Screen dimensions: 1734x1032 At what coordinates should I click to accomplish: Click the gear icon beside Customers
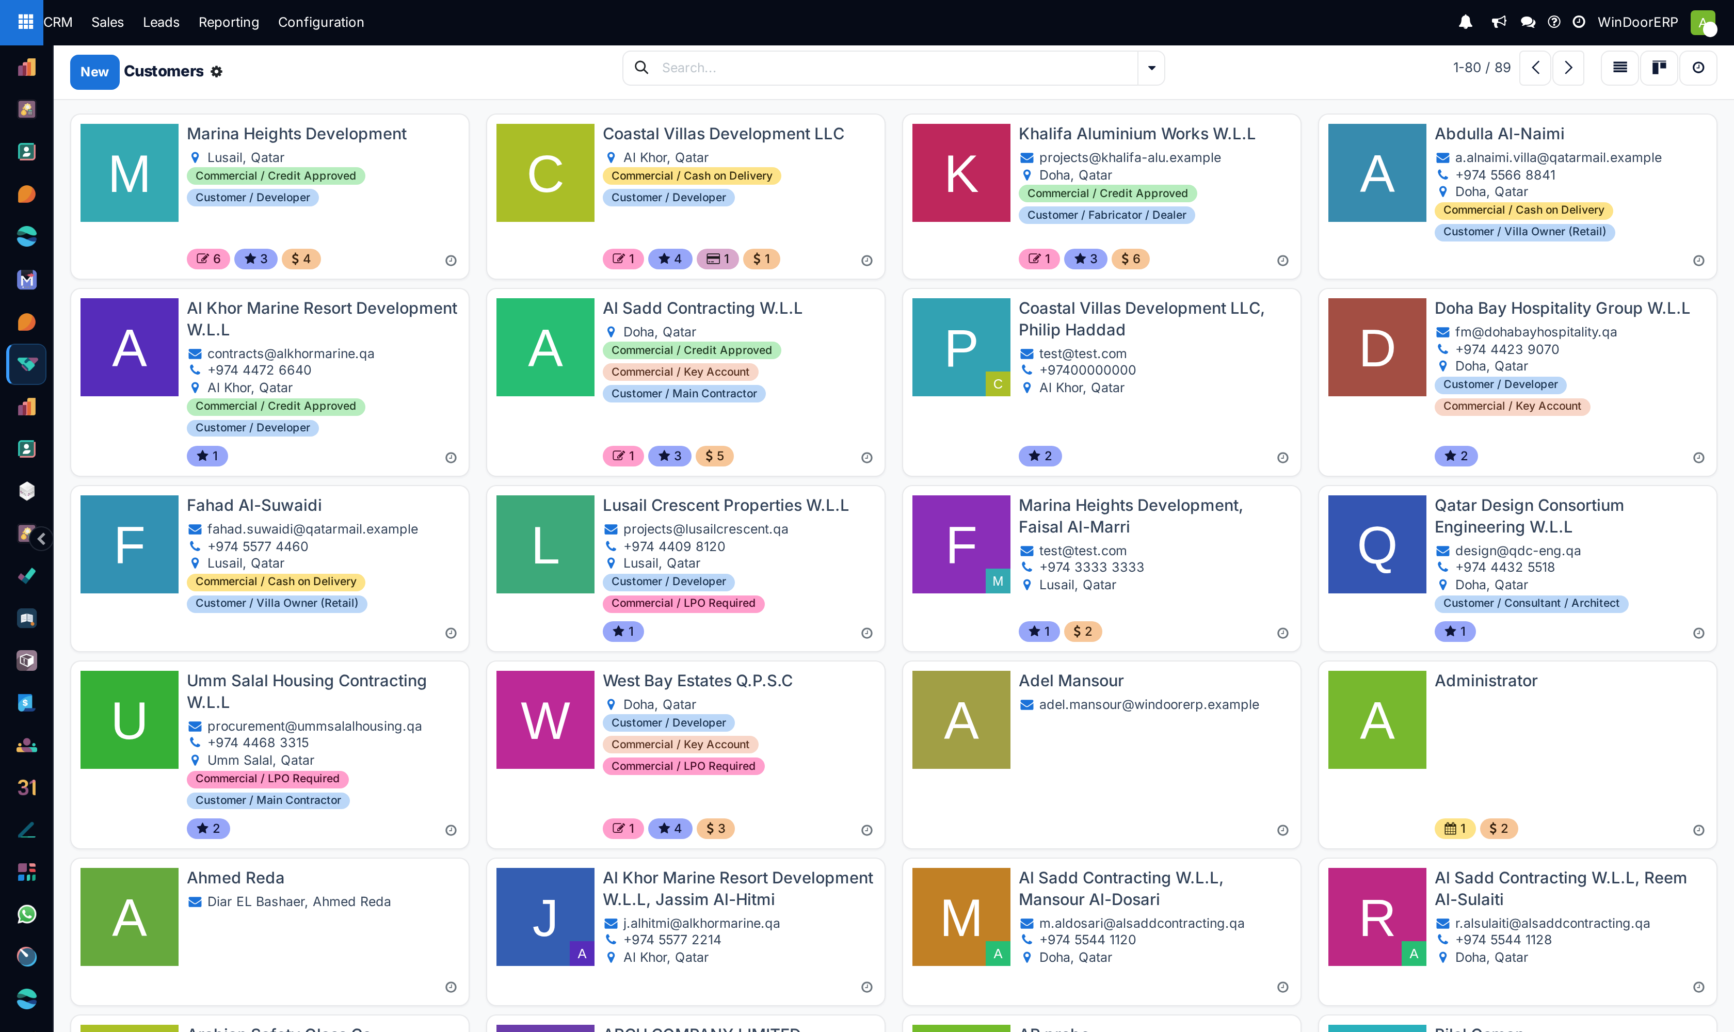216,72
